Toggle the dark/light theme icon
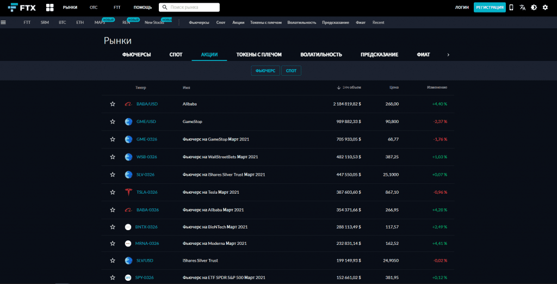Screen dimensions: 557x284 coord(534,8)
